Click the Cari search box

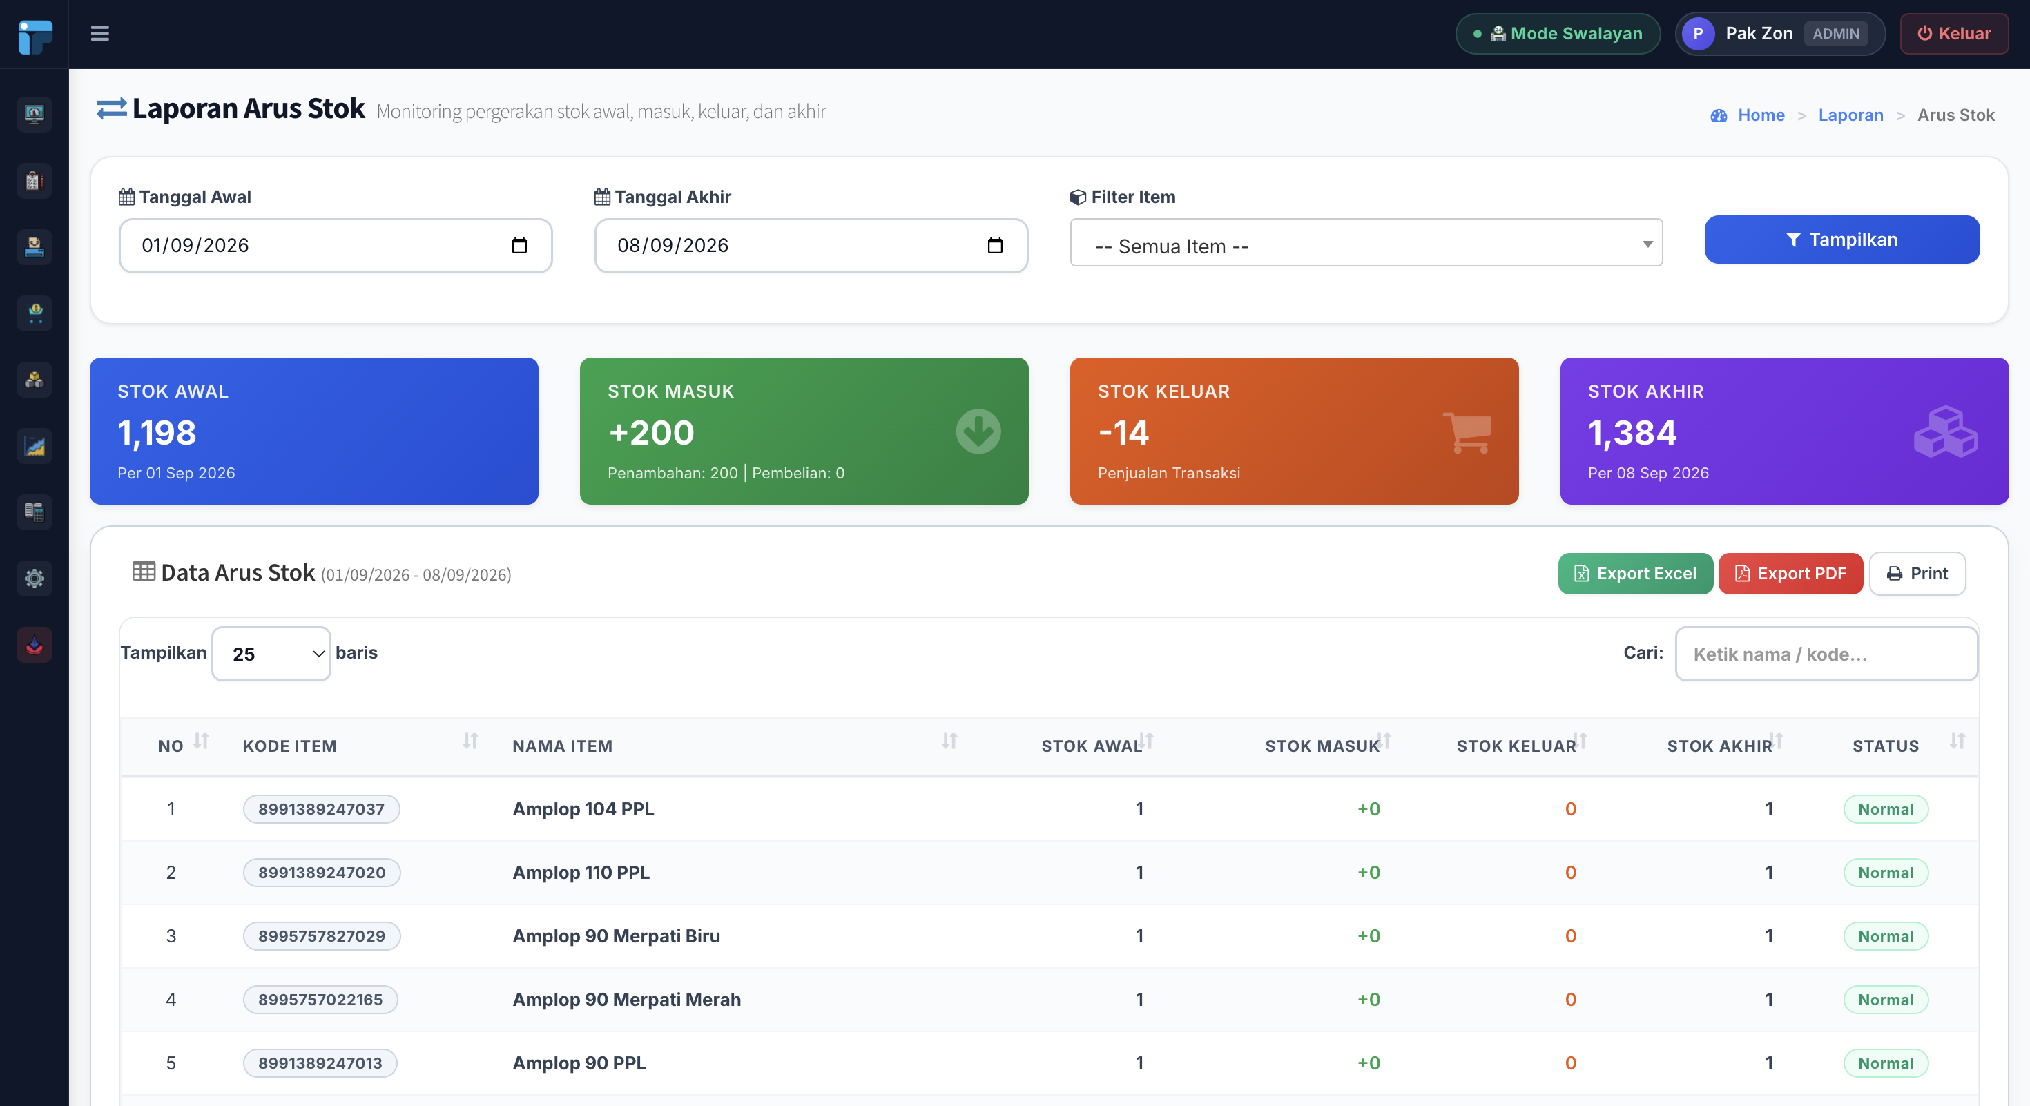click(1826, 654)
